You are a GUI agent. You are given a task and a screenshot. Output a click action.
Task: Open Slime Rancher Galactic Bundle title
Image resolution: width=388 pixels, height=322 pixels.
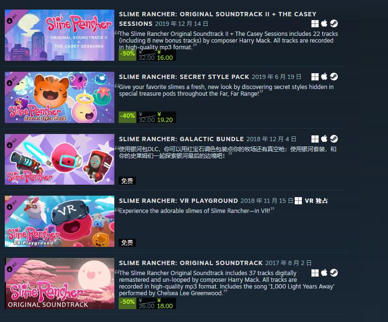point(181,139)
